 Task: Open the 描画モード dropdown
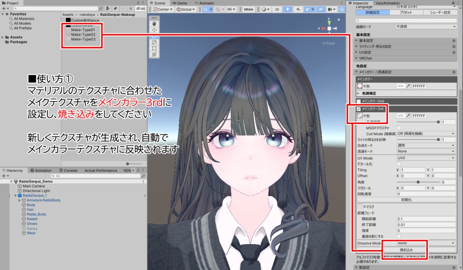click(426, 27)
